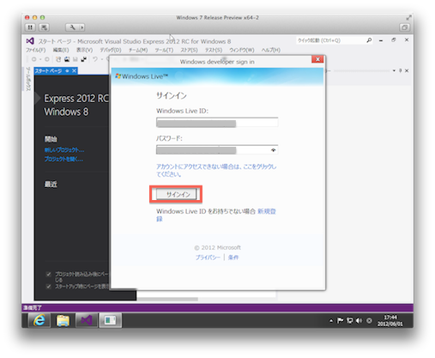Click the volume speaker tray icon
The image size is (435, 358).
(x=359, y=320)
